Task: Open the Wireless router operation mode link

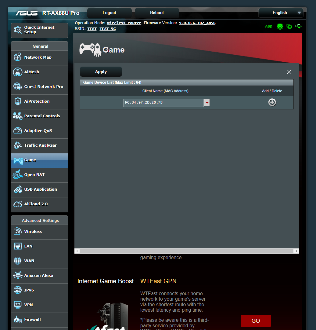Action: (x=124, y=23)
